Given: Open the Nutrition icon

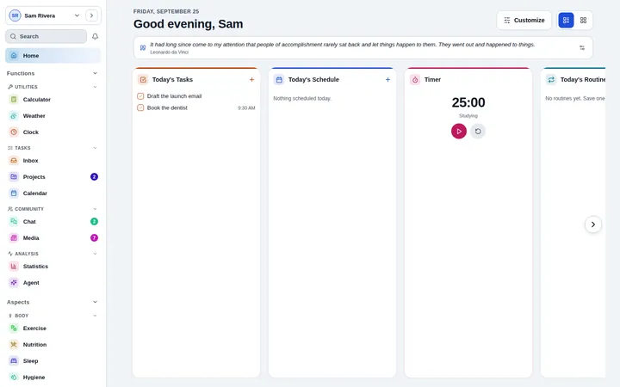Looking at the screenshot, I should point(14,345).
